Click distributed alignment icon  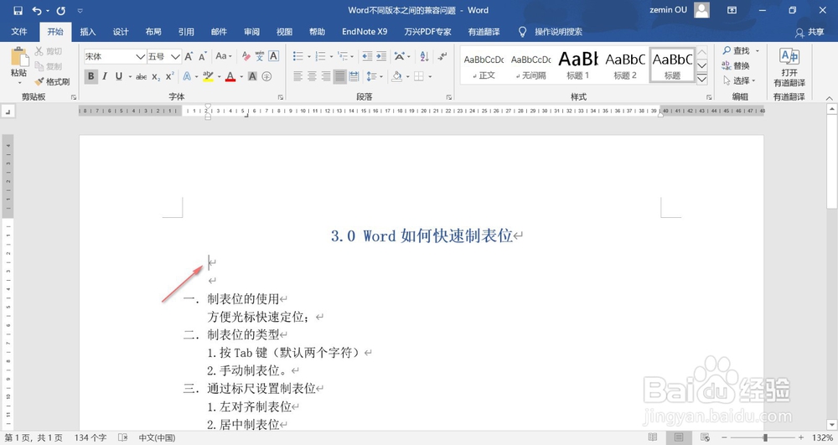coord(354,76)
